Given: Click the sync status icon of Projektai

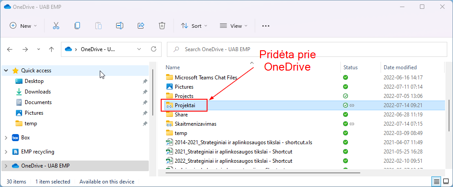Looking at the screenshot, I should coord(345,105).
